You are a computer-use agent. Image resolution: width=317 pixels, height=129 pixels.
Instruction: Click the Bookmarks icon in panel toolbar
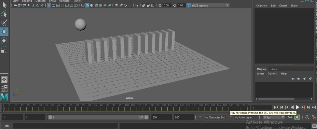pyautogui.click(x=28, y=5)
